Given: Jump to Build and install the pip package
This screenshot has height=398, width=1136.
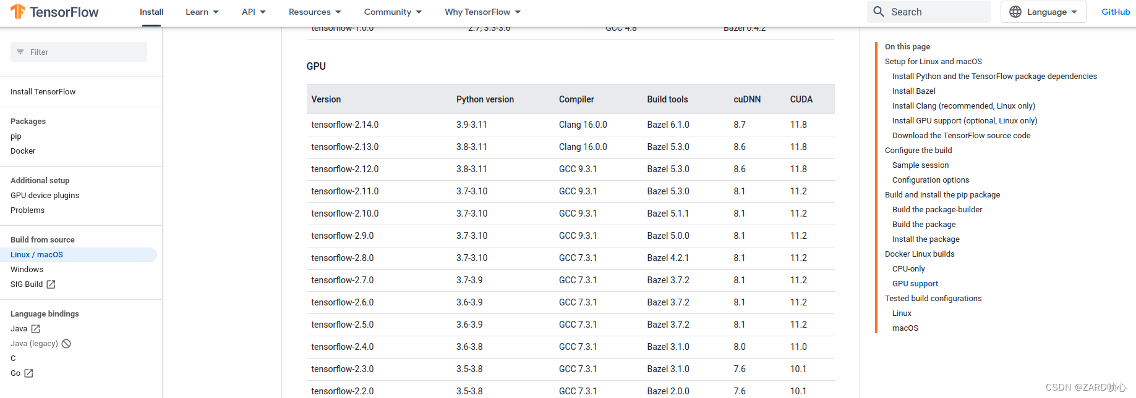Looking at the screenshot, I should point(942,195).
